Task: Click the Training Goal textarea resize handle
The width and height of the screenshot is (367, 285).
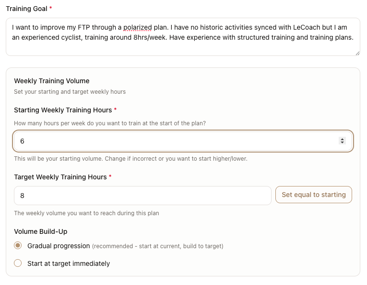Action: 357,53
